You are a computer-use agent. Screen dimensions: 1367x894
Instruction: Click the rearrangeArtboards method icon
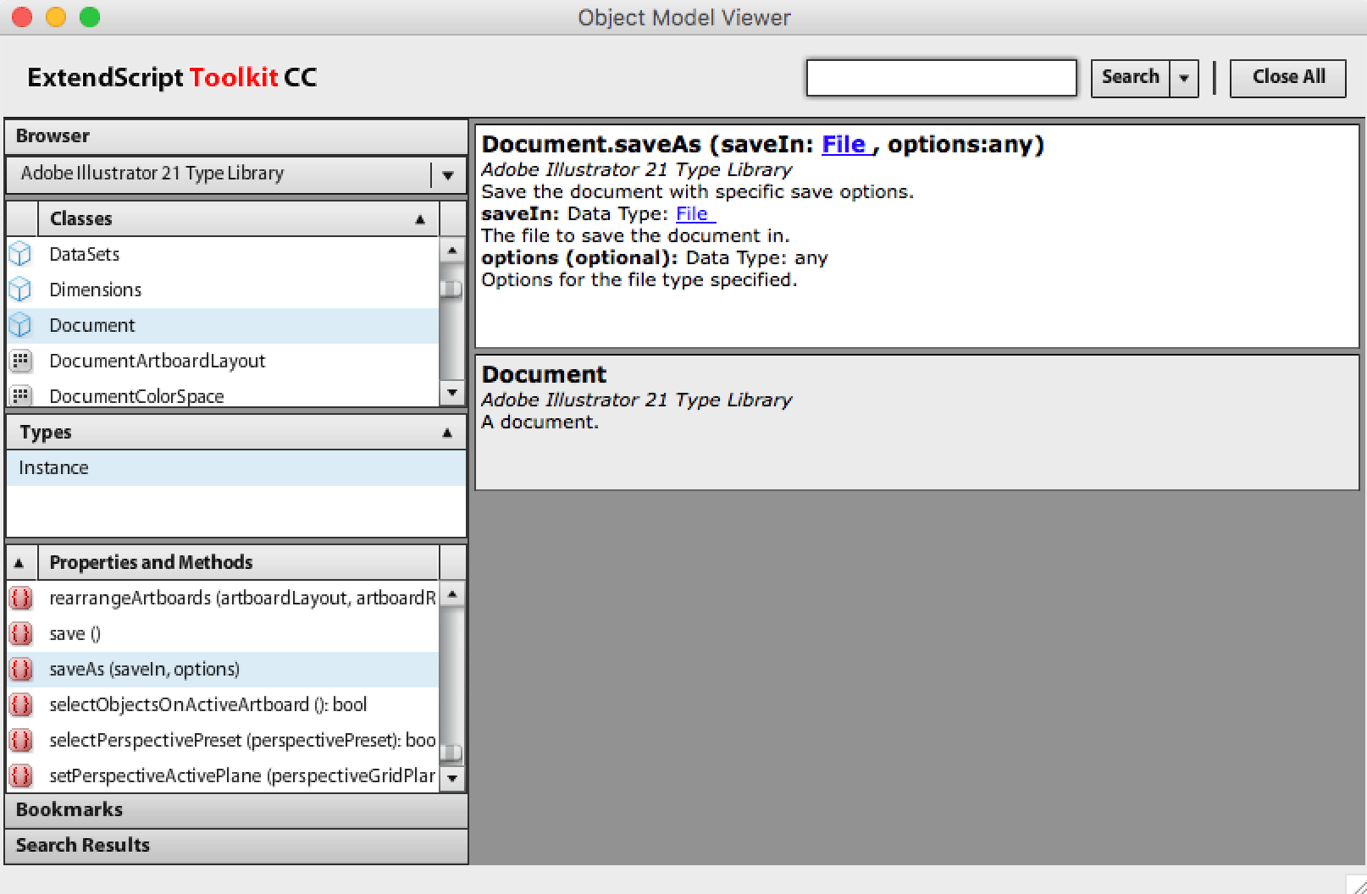(x=20, y=598)
